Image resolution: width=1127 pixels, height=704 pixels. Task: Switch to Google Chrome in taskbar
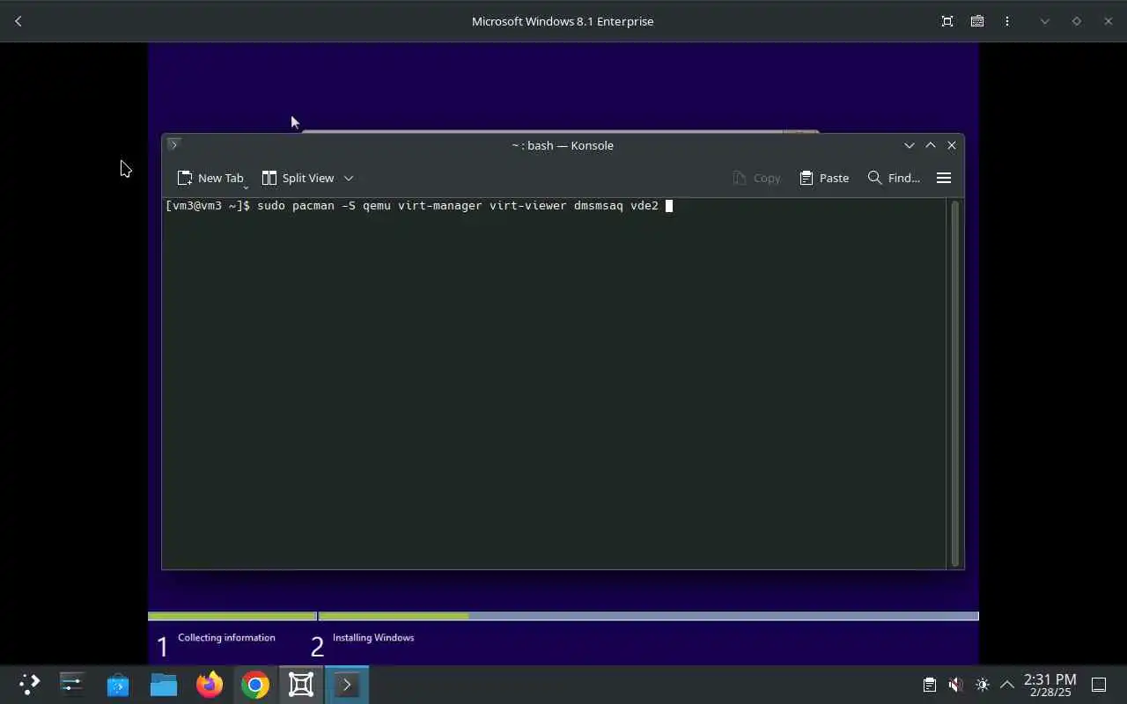[255, 685]
